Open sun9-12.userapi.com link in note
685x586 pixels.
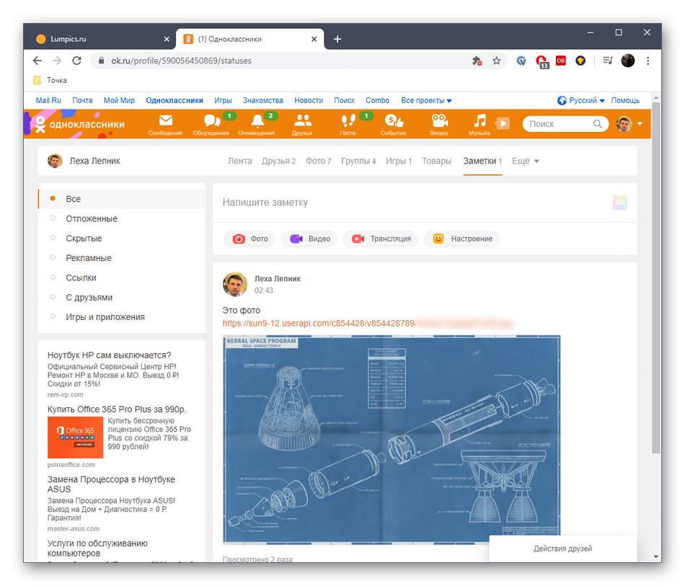coord(319,323)
